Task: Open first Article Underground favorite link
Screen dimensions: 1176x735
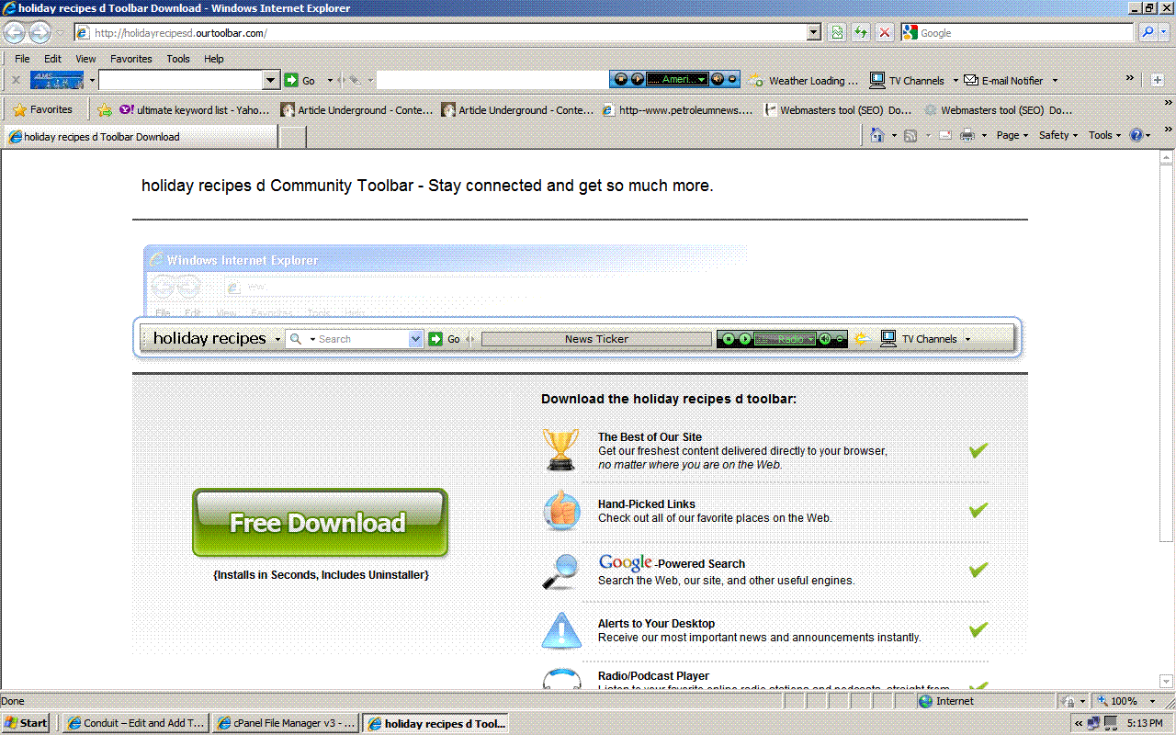Action: (356, 110)
